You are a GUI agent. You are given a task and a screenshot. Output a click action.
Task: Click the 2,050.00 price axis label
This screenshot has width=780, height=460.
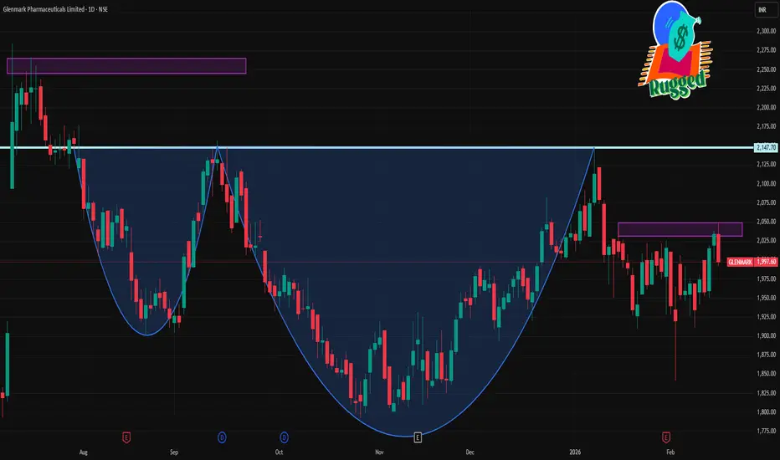pos(766,222)
